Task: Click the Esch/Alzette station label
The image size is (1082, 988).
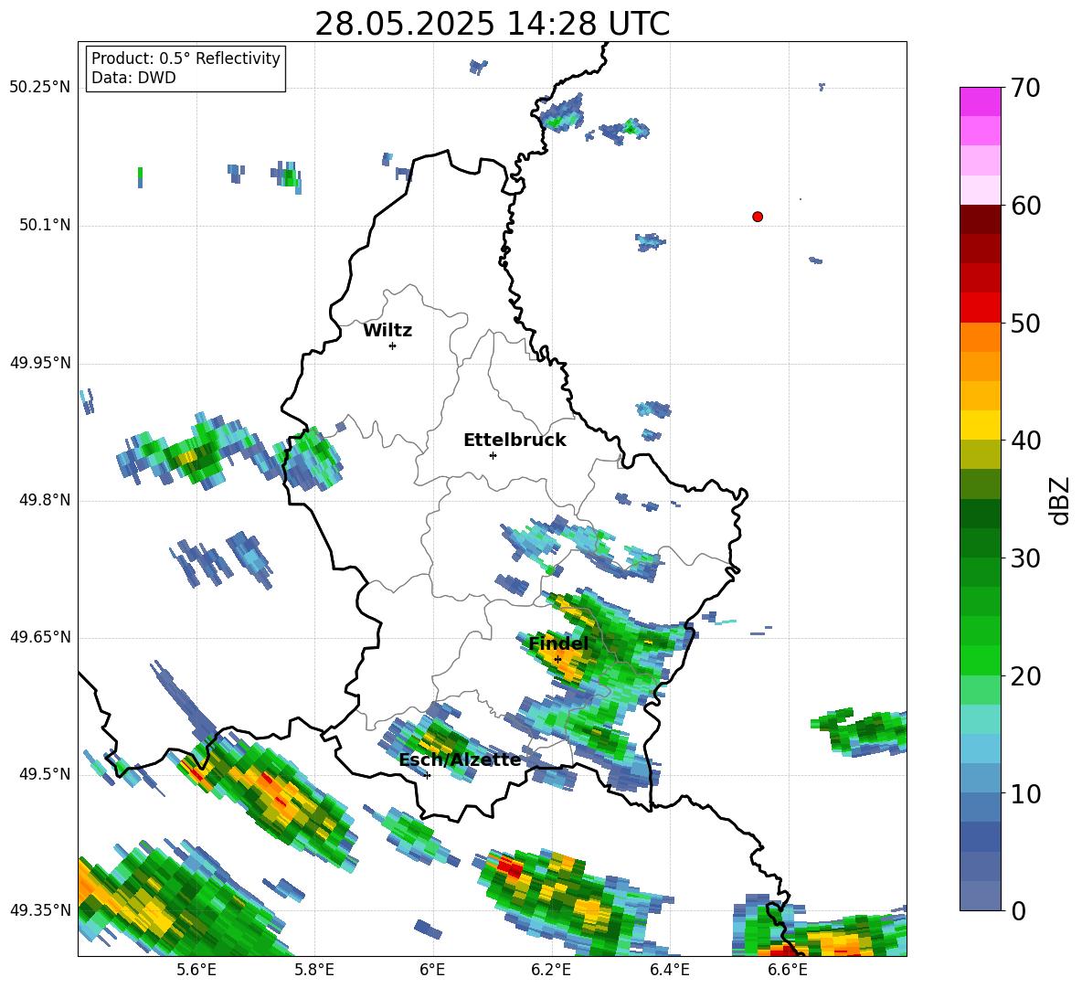Action: pyautogui.click(x=460, y=760)
